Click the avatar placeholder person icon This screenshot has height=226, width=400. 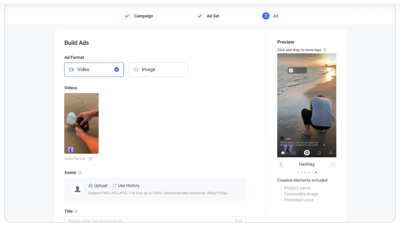(77, 189)
